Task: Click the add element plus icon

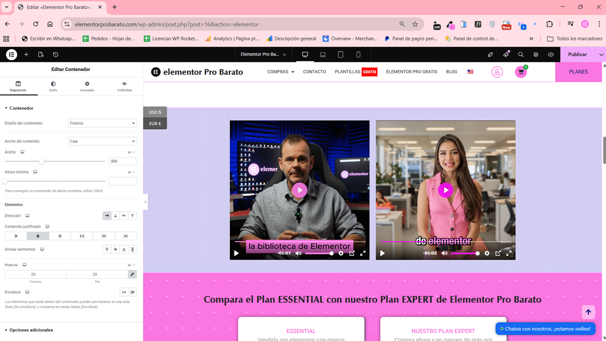Action: click(27, 54)
